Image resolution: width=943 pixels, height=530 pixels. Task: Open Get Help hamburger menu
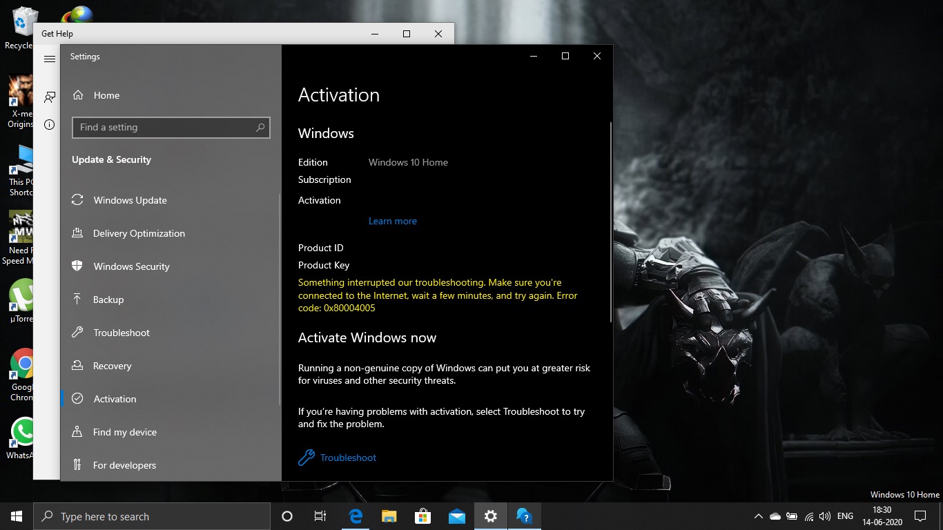(x=50, y=59)
